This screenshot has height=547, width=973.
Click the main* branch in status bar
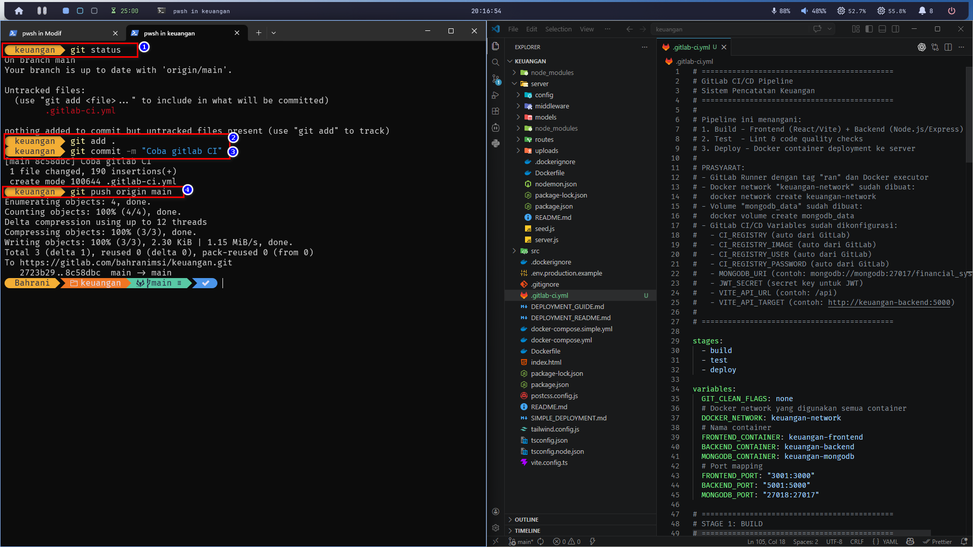tap(521, 541)
